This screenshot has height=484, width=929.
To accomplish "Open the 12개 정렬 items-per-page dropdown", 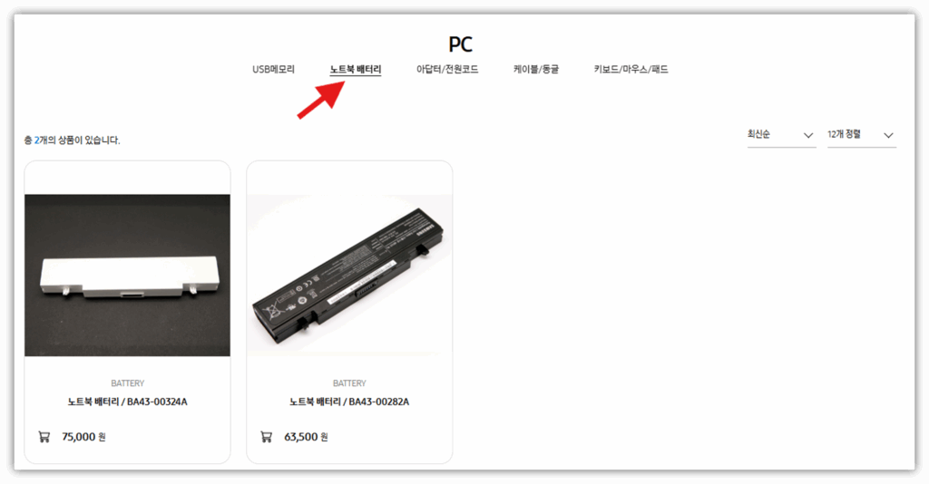I will click(x=862, y=135).
